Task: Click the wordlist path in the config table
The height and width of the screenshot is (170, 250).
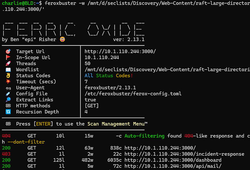Action: click(x=167, y=69)
